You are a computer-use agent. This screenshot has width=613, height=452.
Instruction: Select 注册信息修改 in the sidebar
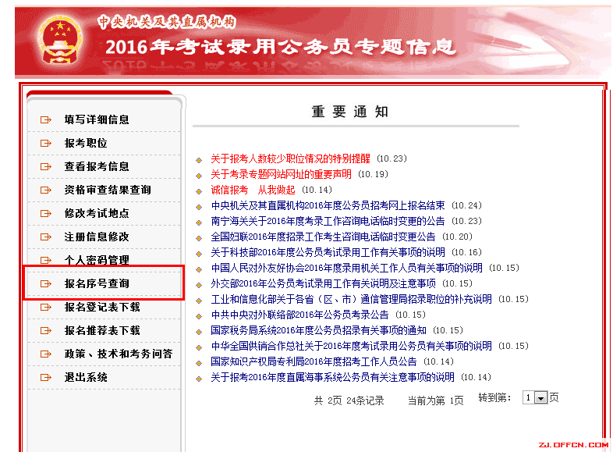(x=97, y=237)
